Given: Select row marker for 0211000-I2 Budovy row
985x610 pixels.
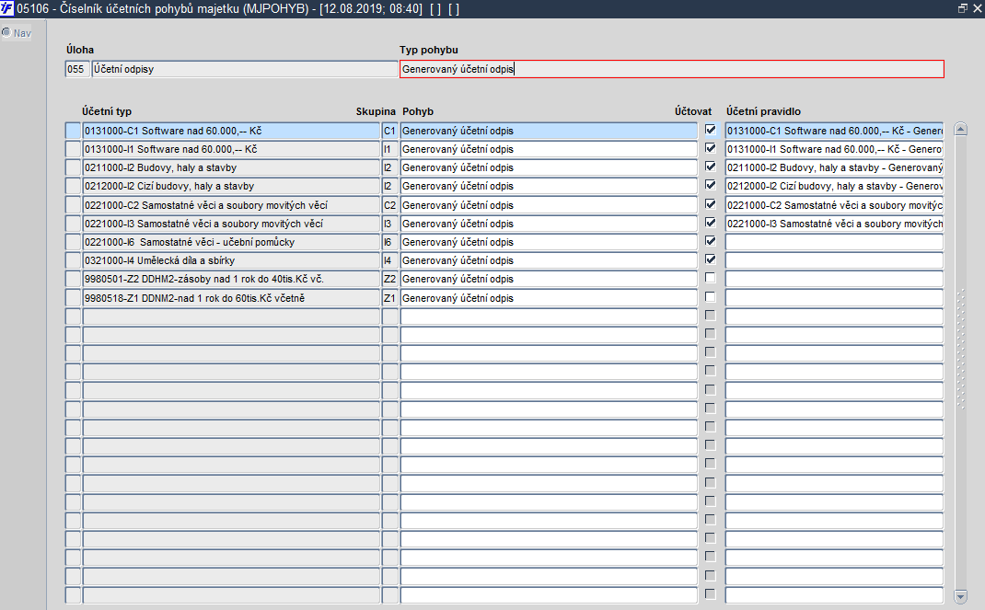Looking at the screenshot, I should tap(73, 167).
